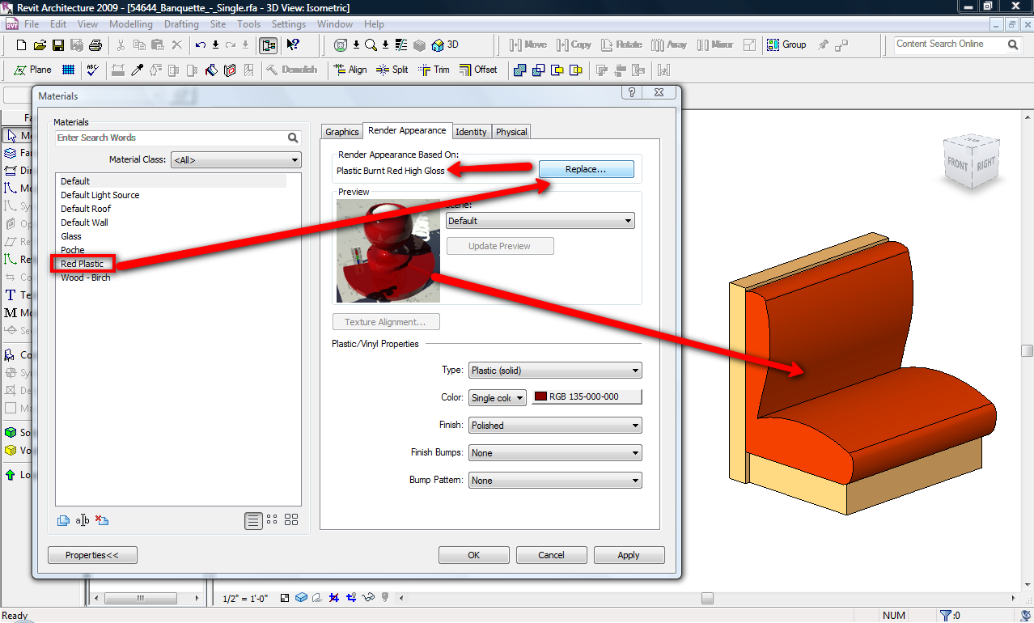The height and width of the screenshot is (623, 1034).
Task: Click the RGB 135-000-000 color swatch
Action: [587, 397]
